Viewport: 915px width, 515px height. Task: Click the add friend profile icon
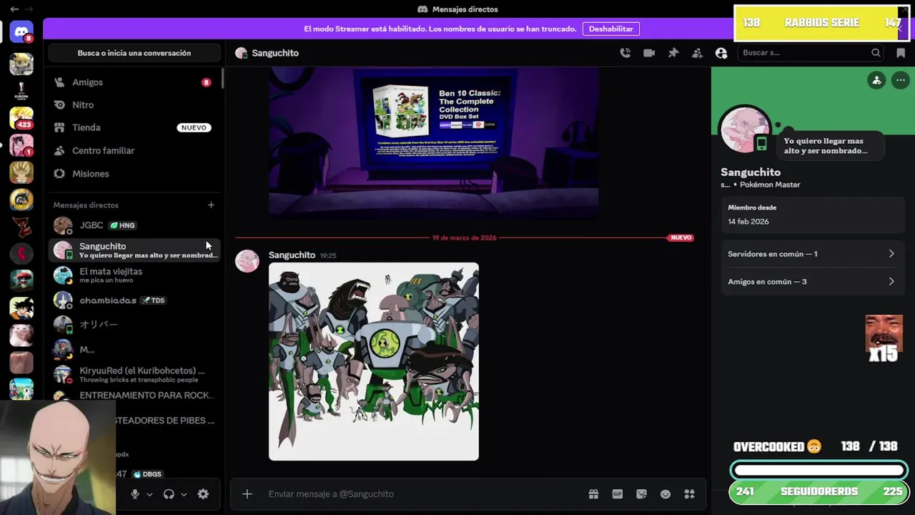(x=876, y=80)
